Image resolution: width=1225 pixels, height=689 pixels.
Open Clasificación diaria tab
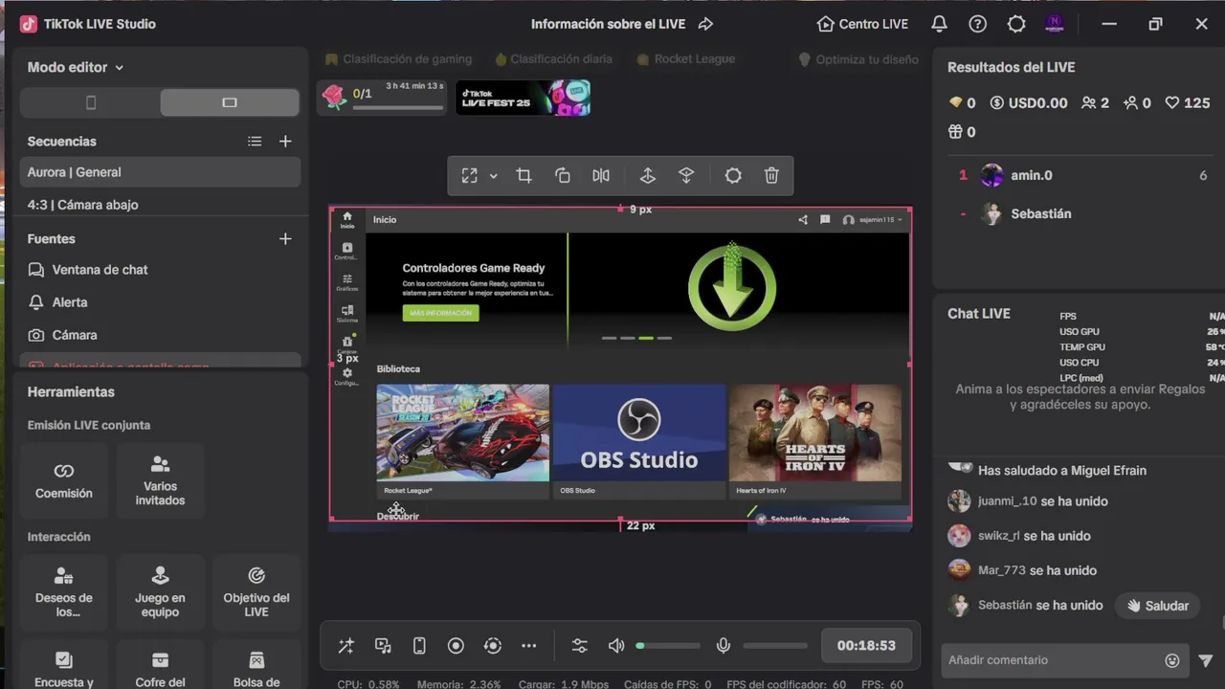point(552,59)
